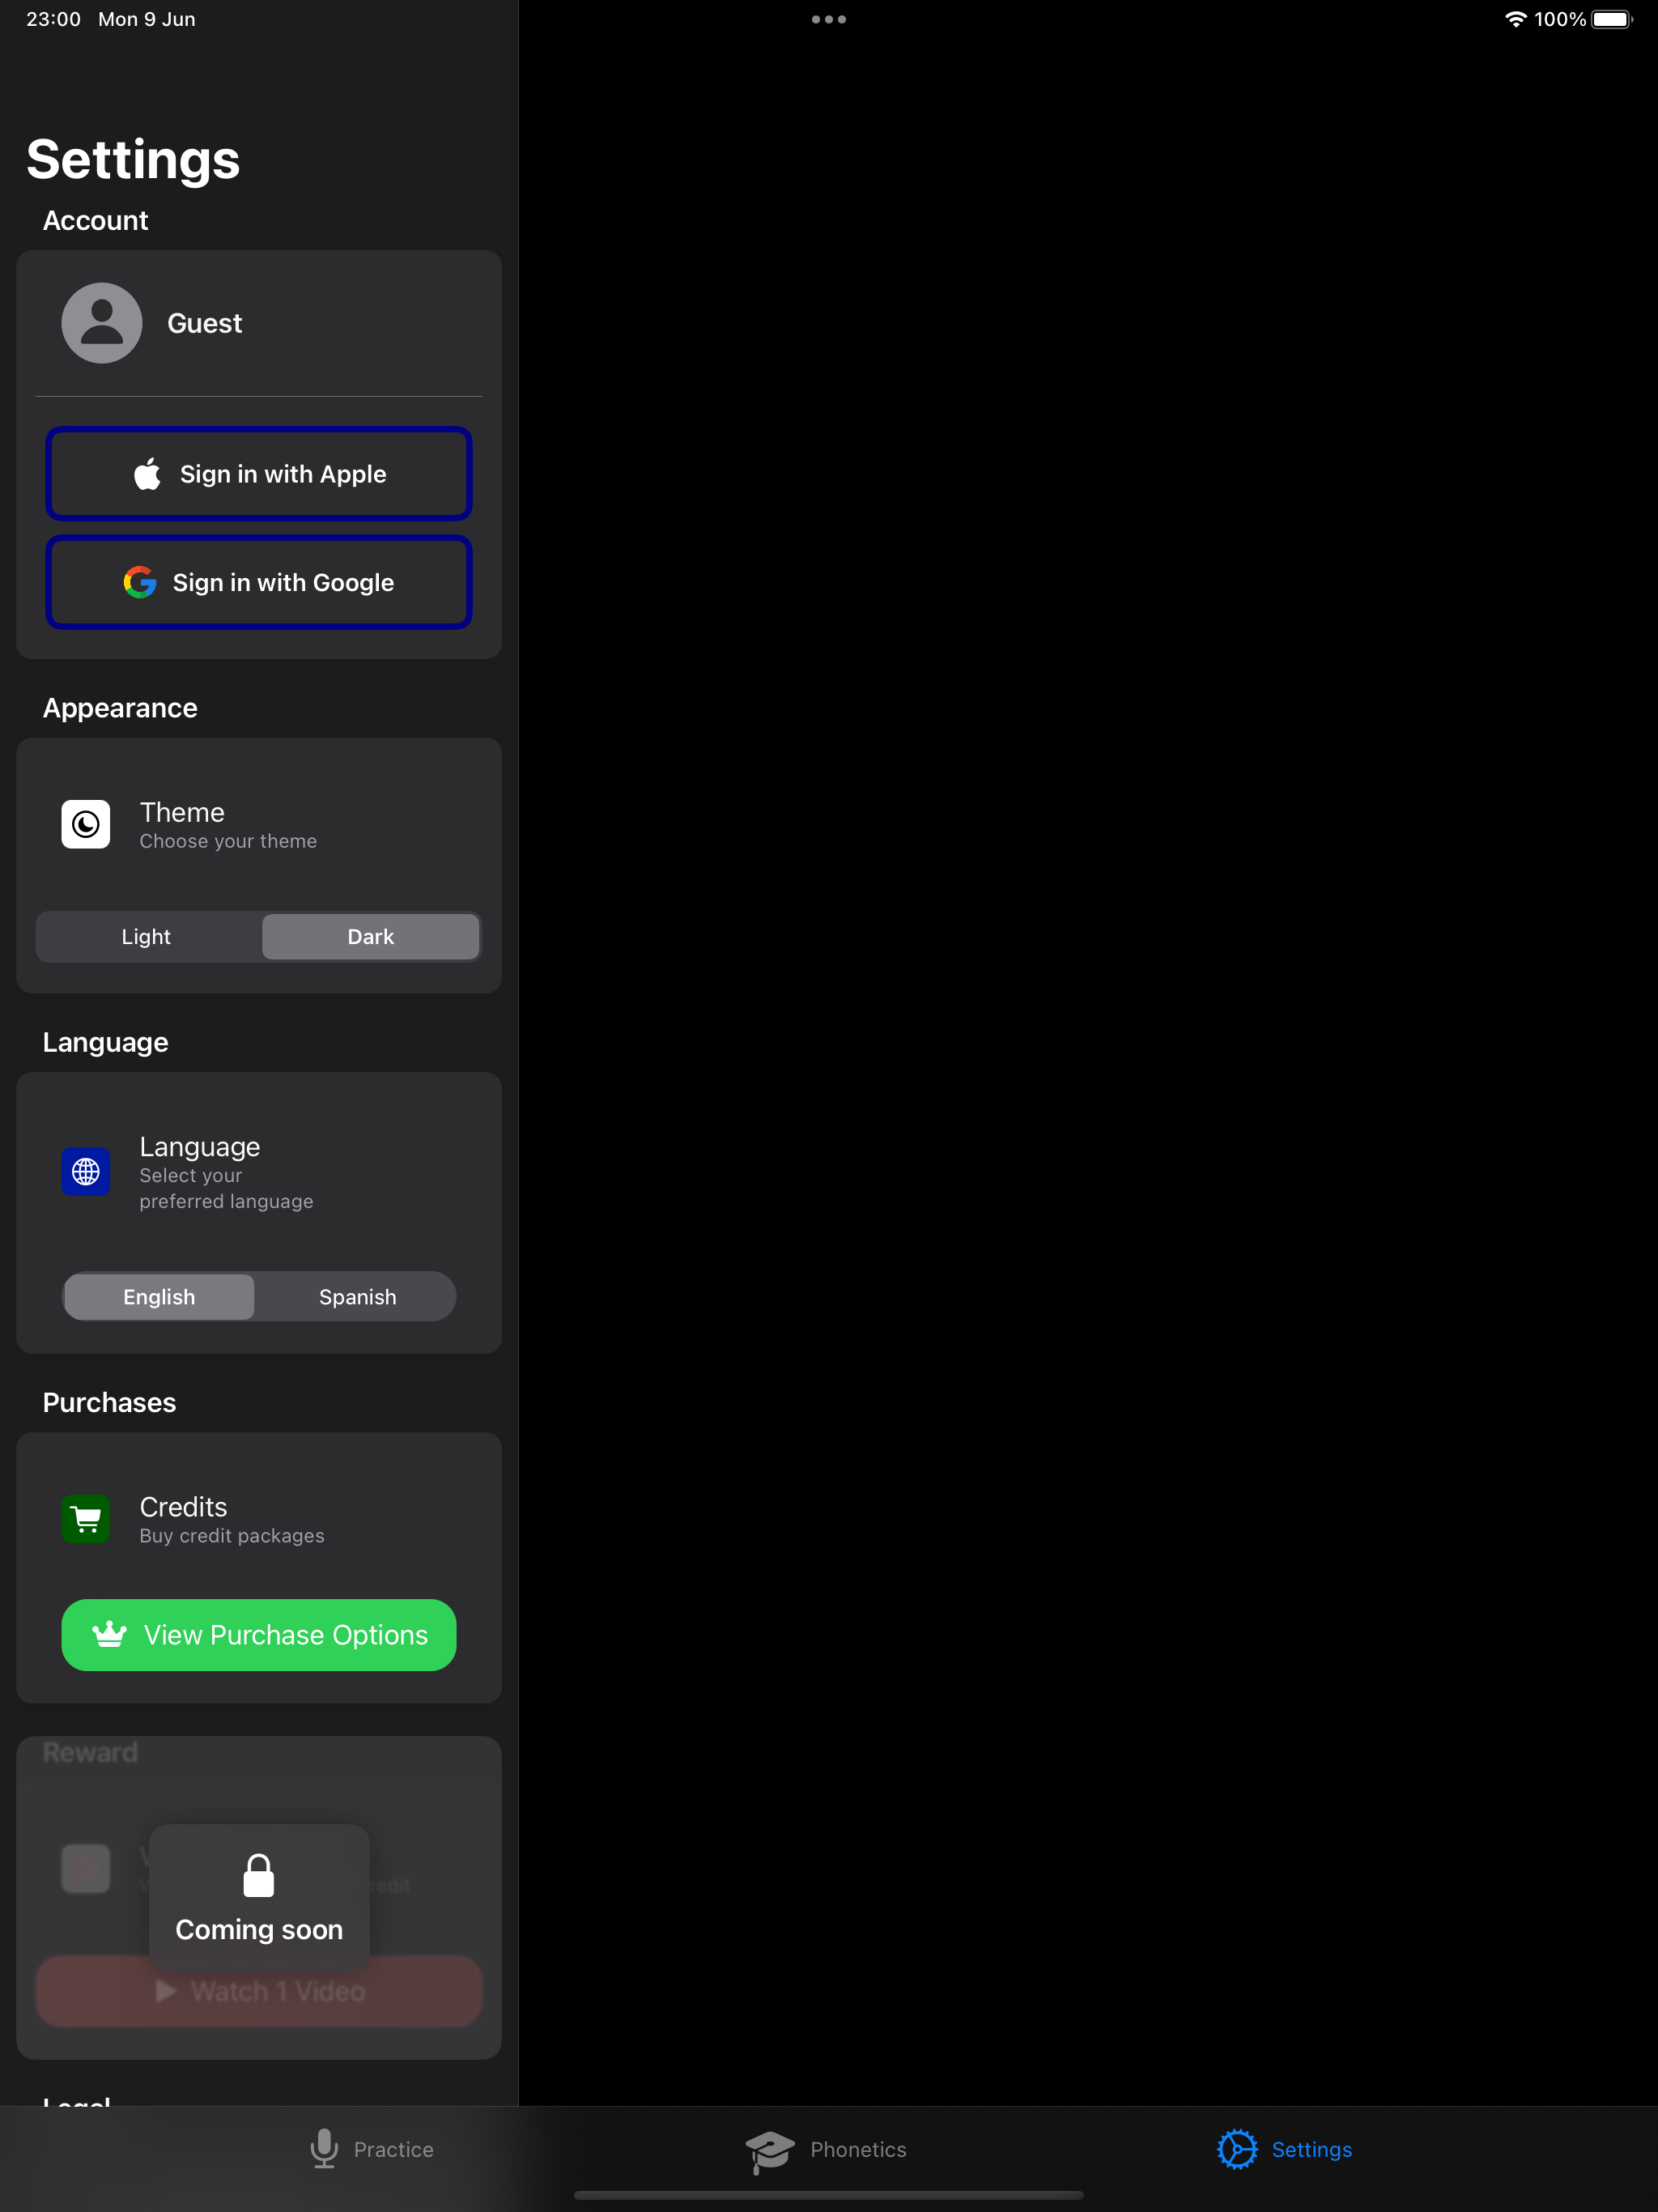Viewport: 1658px width, 2212px height.
Task: Click the Practice microphone icon
Action: point(324,2148)
